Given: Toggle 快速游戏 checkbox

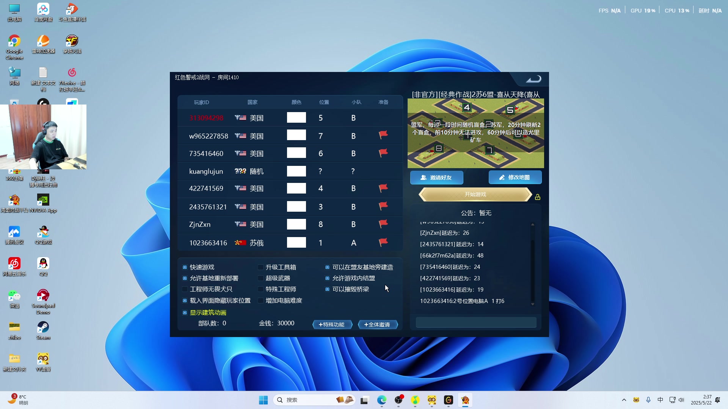Looking at the screenshot, I should click(185, 267).
